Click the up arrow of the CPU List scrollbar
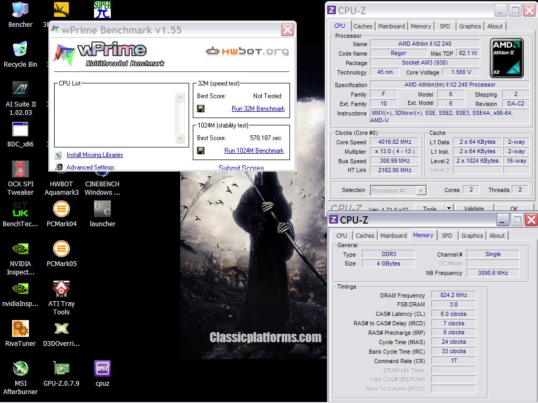The height and width of the screenshot is (403, 538). tap(180, 98)
